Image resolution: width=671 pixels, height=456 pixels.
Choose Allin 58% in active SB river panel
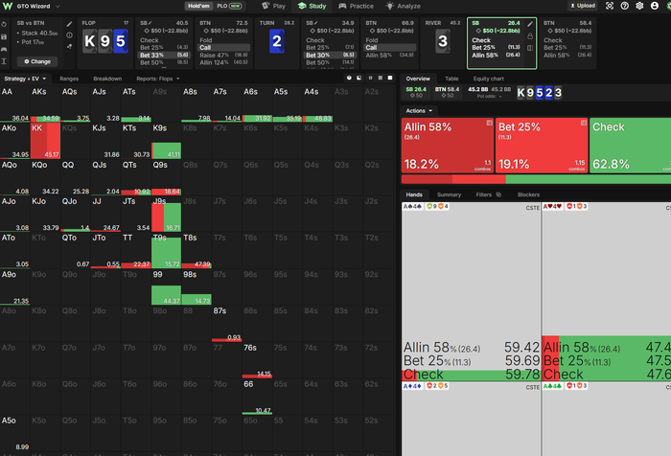coord(496,56)
